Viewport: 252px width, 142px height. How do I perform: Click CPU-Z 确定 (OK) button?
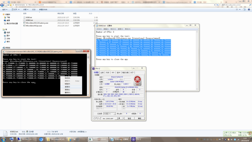pyautogui.click(x=140, y=119)
